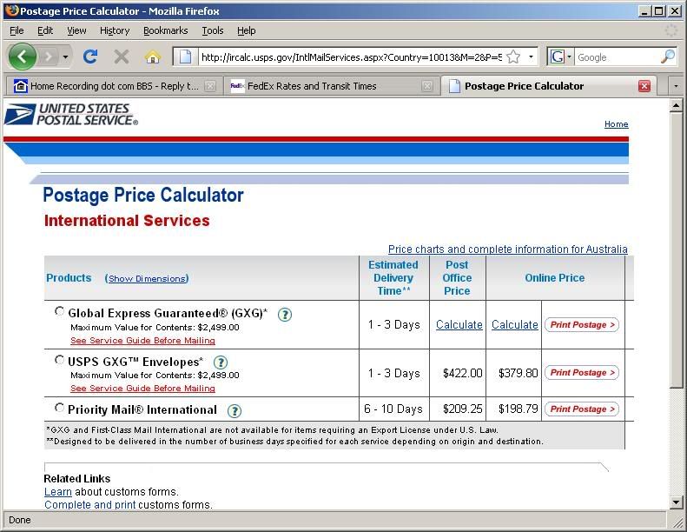Click the vertical scrollbar up arrow

[676, 105]
